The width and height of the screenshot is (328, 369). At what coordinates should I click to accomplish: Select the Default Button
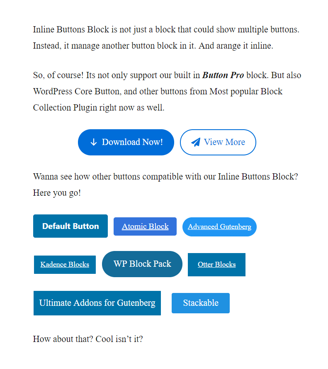[70, 226]
